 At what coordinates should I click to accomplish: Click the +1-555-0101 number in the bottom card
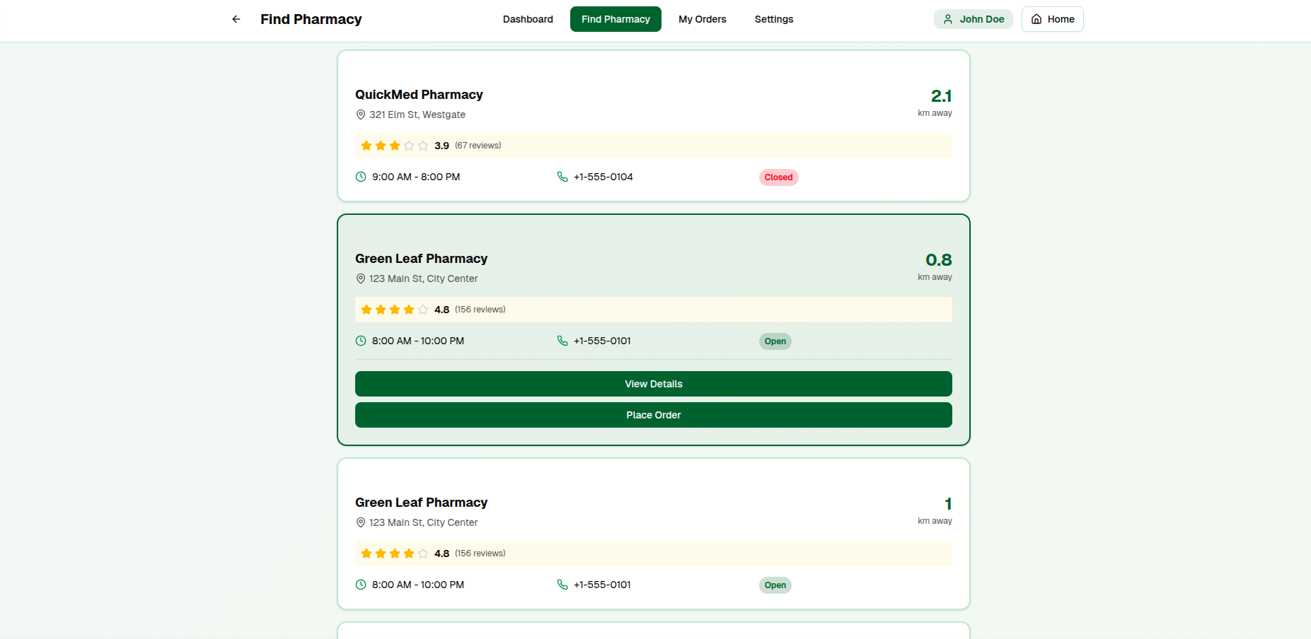coord(602,585)
